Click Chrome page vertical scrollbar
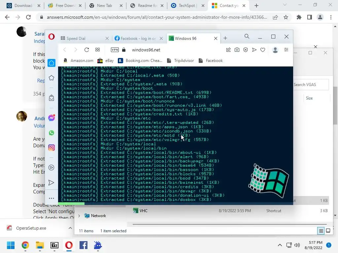Screen dimensions: 338x253 click(335, 105)
